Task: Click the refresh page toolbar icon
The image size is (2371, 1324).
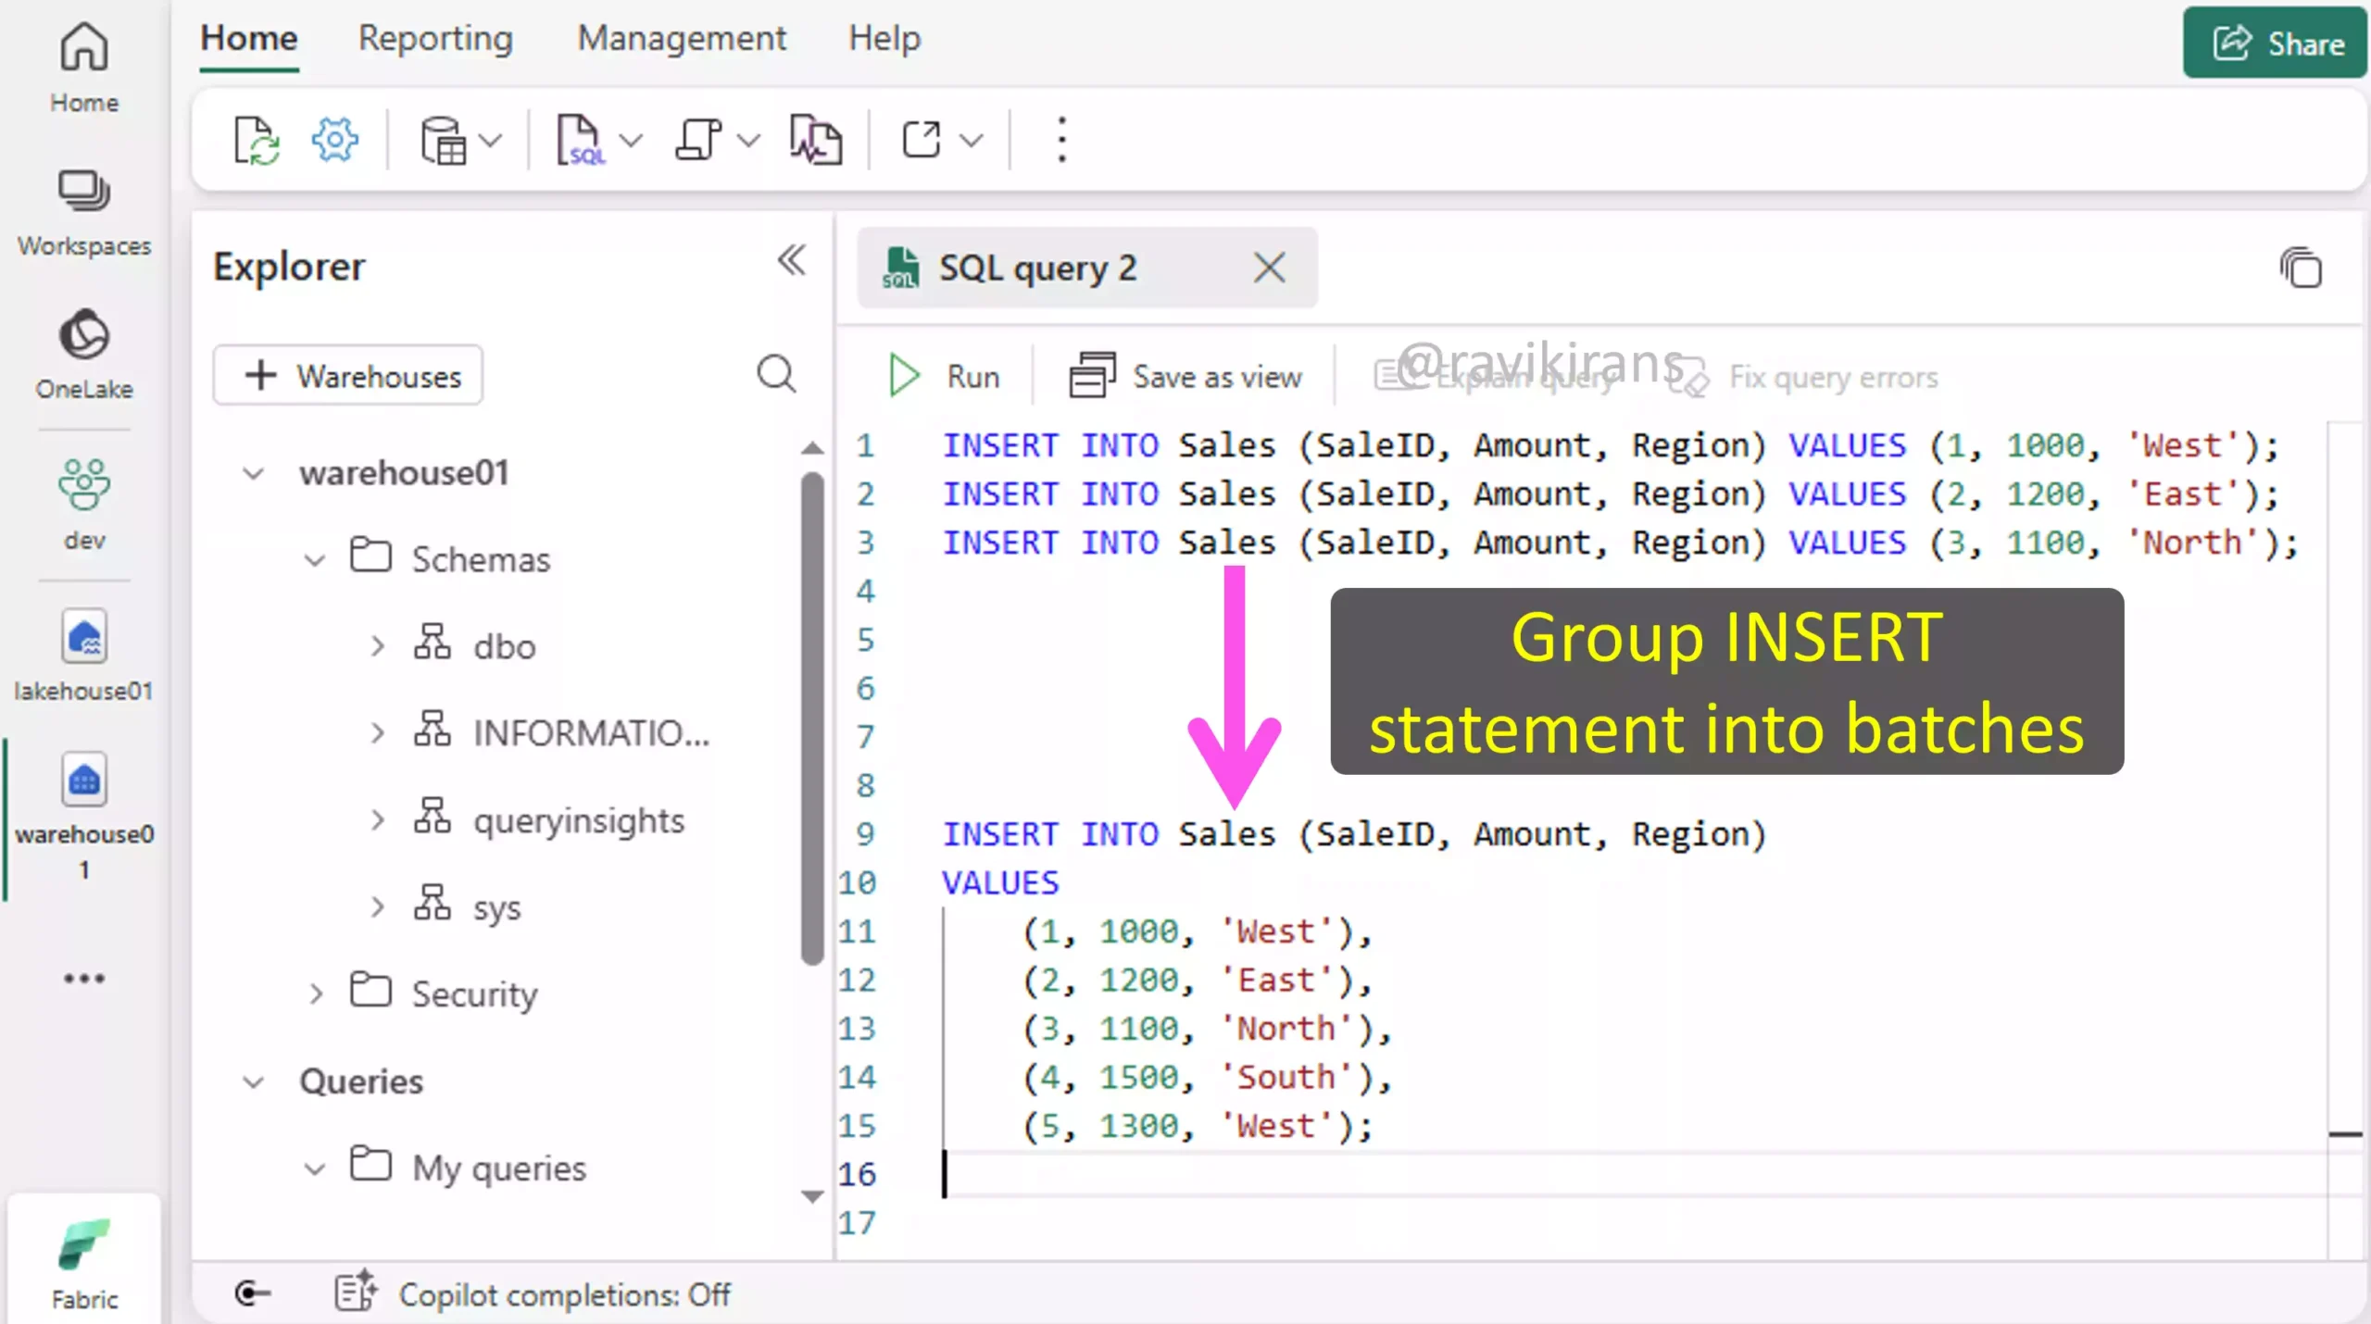Action: [x=257, y=141]
